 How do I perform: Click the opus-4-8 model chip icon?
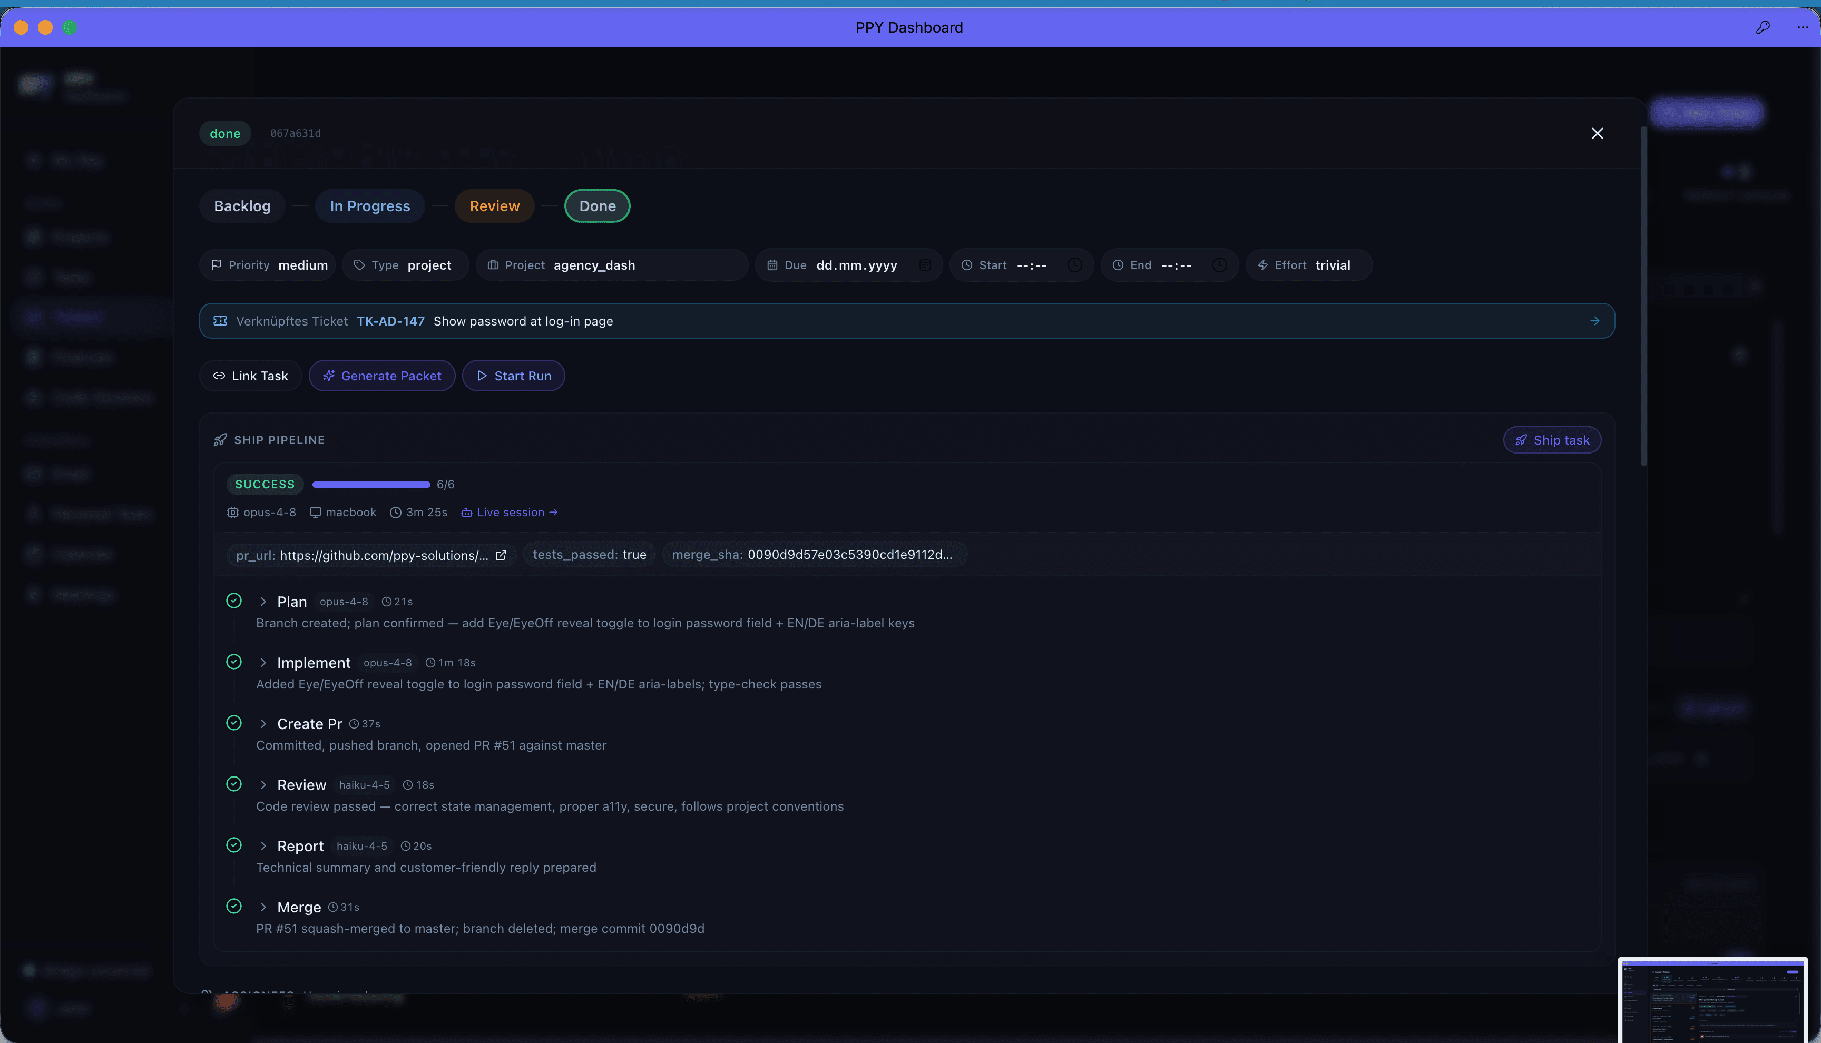[232, 512]
